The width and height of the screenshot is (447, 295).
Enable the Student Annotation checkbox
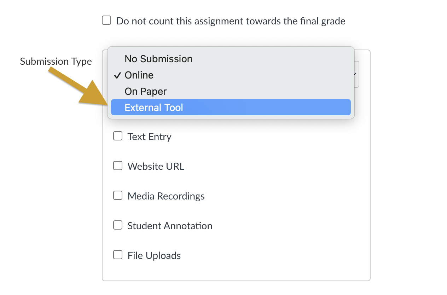click(118, 225)
